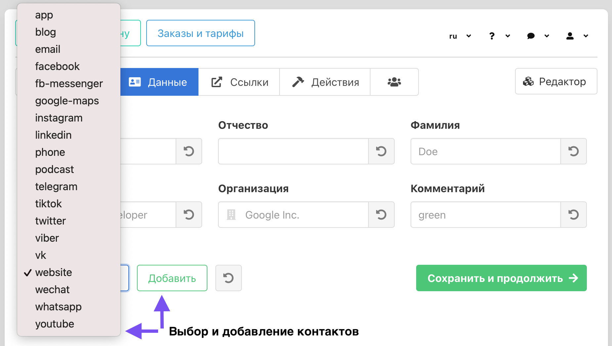Reset the Организация field with the undo icon
Screen dimensions: 612x346
point(381,215)
